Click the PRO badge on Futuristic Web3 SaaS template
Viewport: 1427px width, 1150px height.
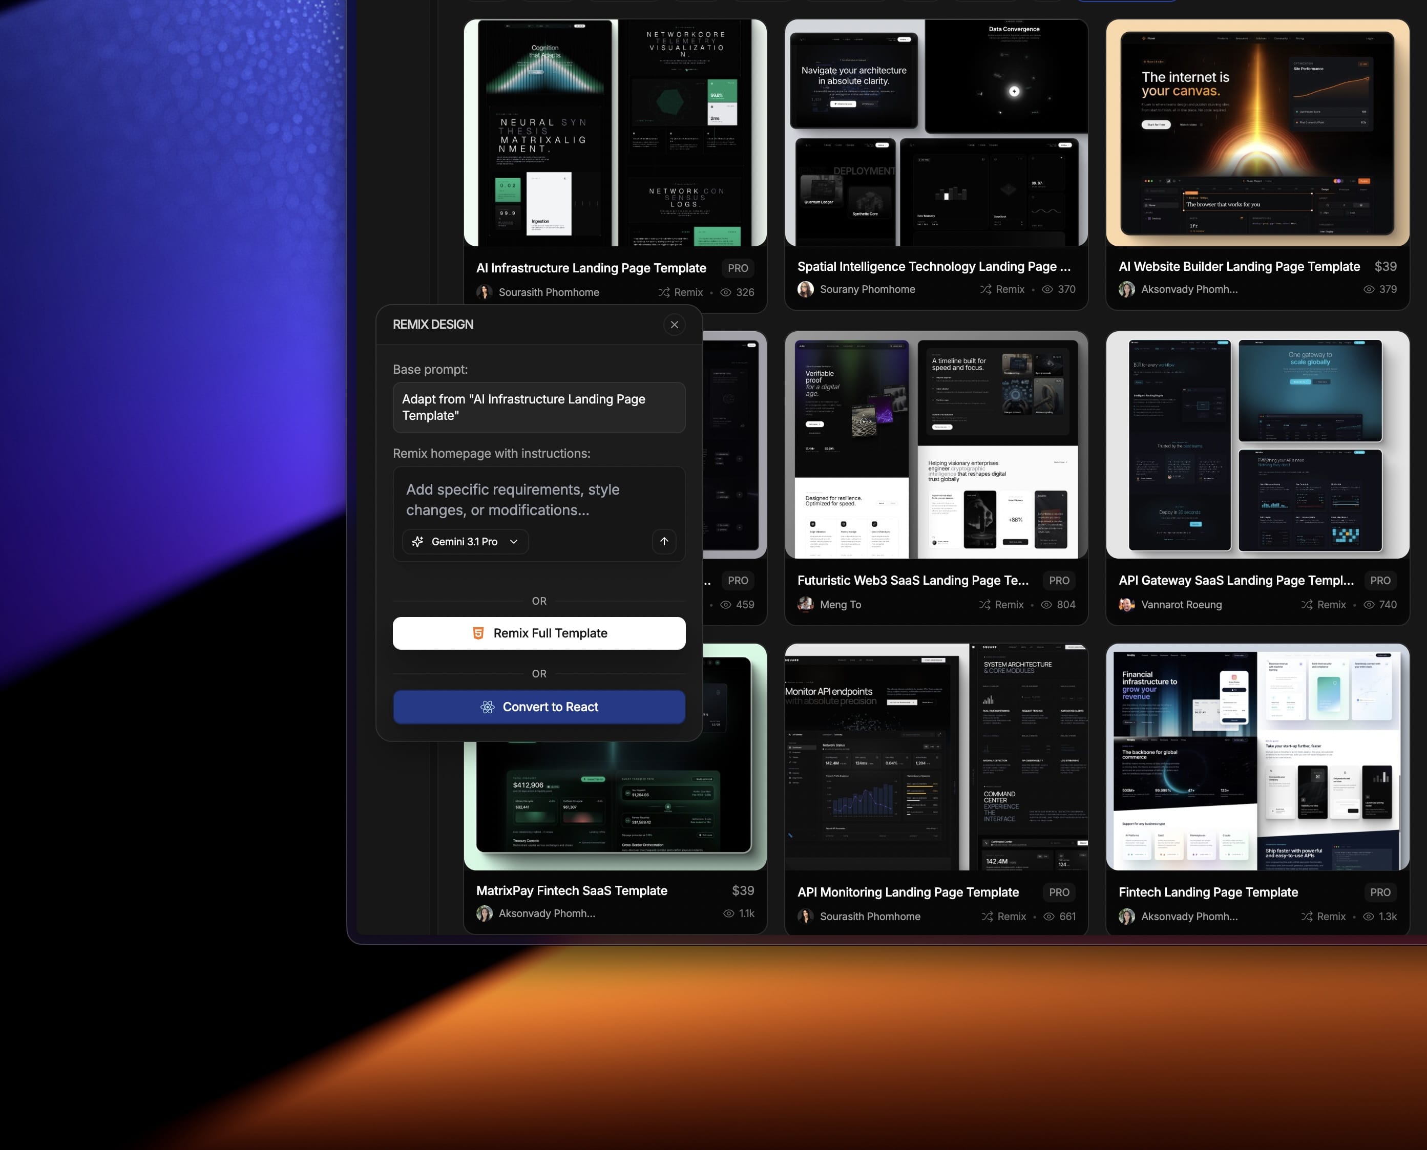pyautogui.click(x=1059, y=580)
